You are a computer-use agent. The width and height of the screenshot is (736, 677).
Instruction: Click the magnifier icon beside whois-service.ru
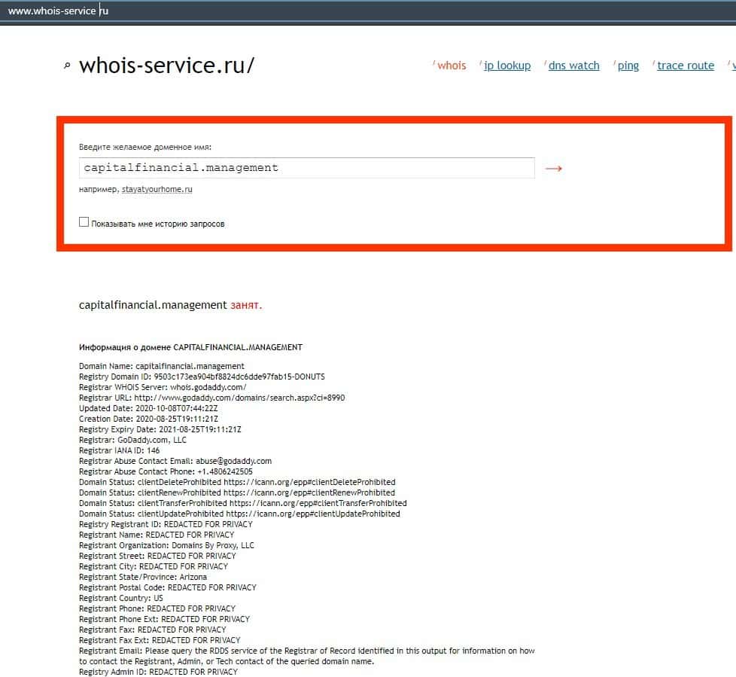[x=67, y=66]
